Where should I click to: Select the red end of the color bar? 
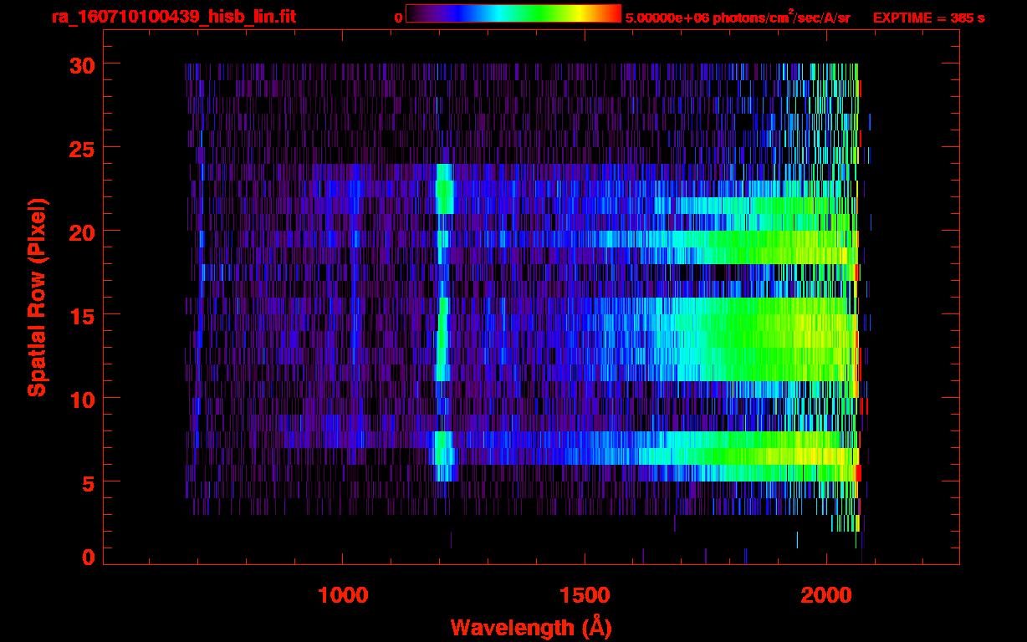click(x=615, y=14)
